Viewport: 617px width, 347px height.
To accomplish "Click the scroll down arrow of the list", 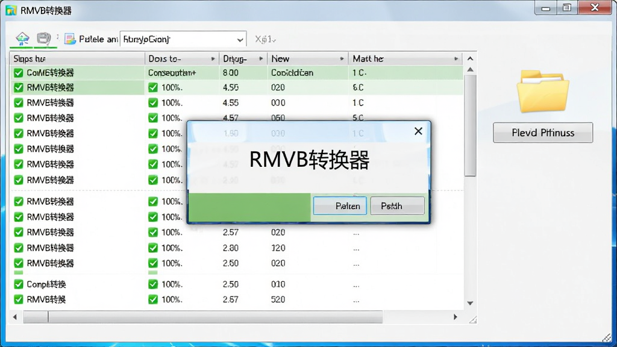I will [x=470, y=304].
